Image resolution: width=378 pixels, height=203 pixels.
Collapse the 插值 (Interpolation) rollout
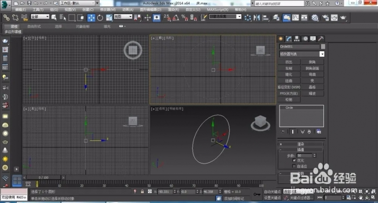point(301,150)
